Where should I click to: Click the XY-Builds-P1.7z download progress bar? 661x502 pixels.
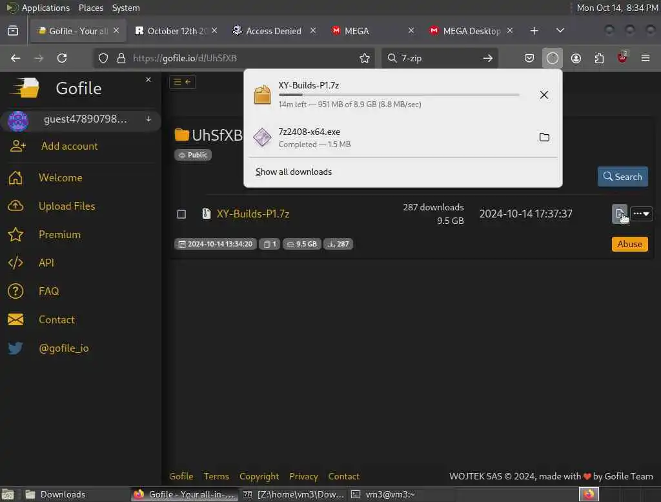click(399, 95)
